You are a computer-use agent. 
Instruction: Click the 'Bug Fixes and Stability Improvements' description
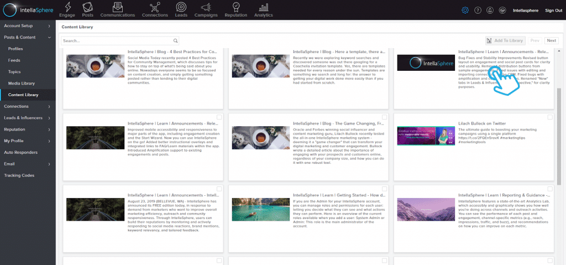(x=504, y=73)
